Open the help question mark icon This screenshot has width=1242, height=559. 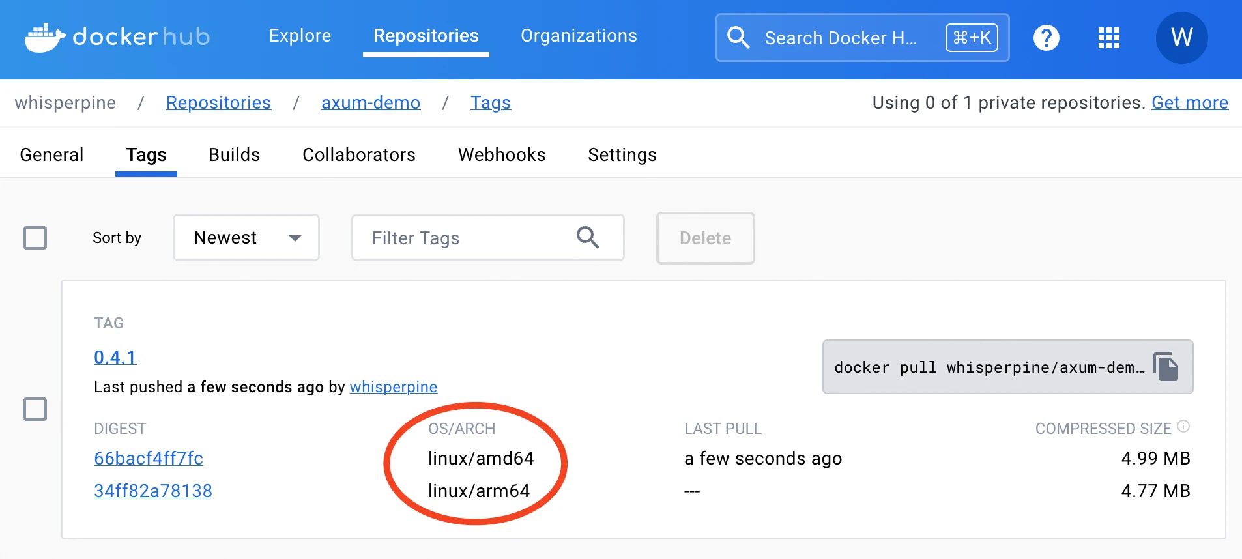click(1046, 38)
